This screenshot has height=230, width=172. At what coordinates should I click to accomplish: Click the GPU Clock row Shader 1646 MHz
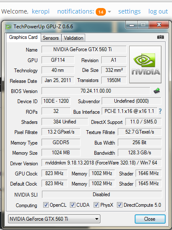coord(148,173)
